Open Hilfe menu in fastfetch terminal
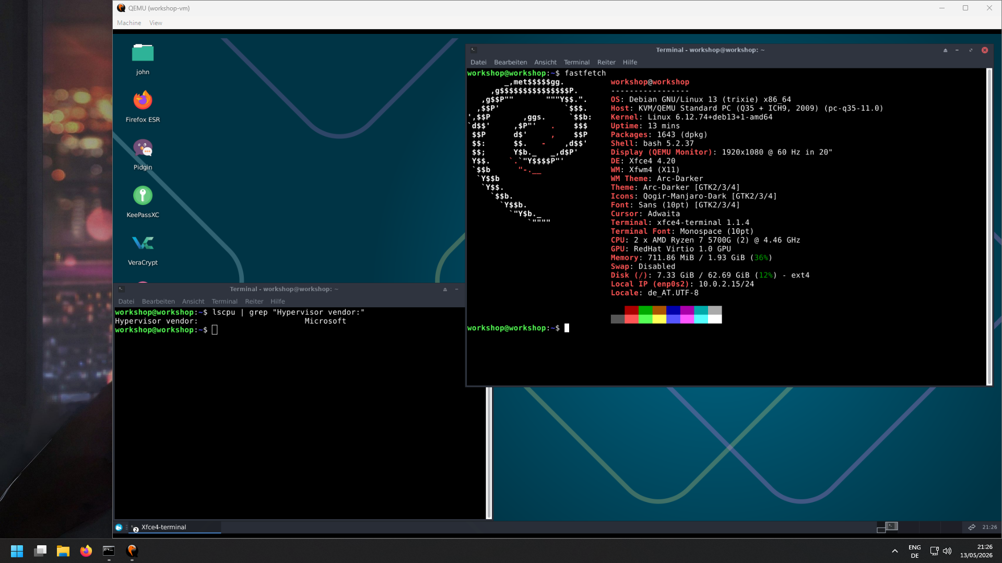 click(630, 62)
